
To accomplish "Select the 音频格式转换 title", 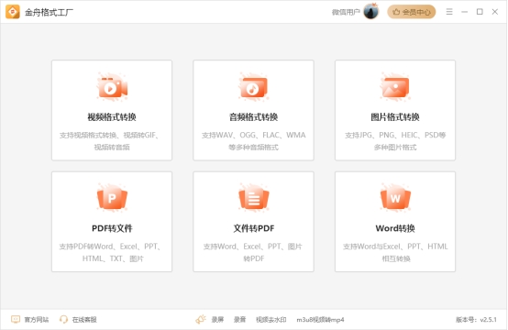I will tap(253, 117).
